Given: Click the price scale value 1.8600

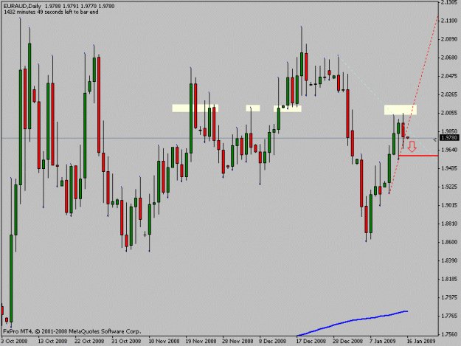Looking at the screenshot, I should click(x=449, y=242).
